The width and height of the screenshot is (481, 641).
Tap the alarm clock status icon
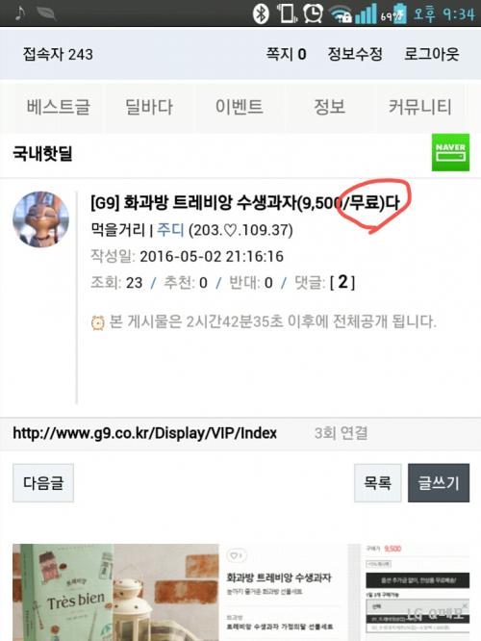[x=313, y=14]
